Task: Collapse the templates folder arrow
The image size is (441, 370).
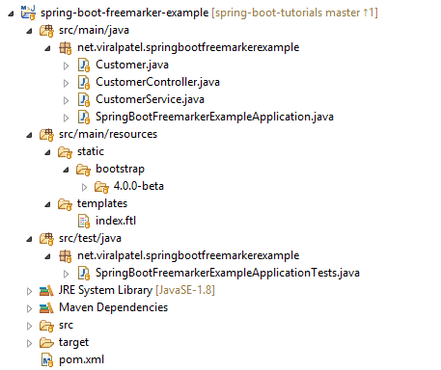Action: pyautogui.click(x=48, y=204)
